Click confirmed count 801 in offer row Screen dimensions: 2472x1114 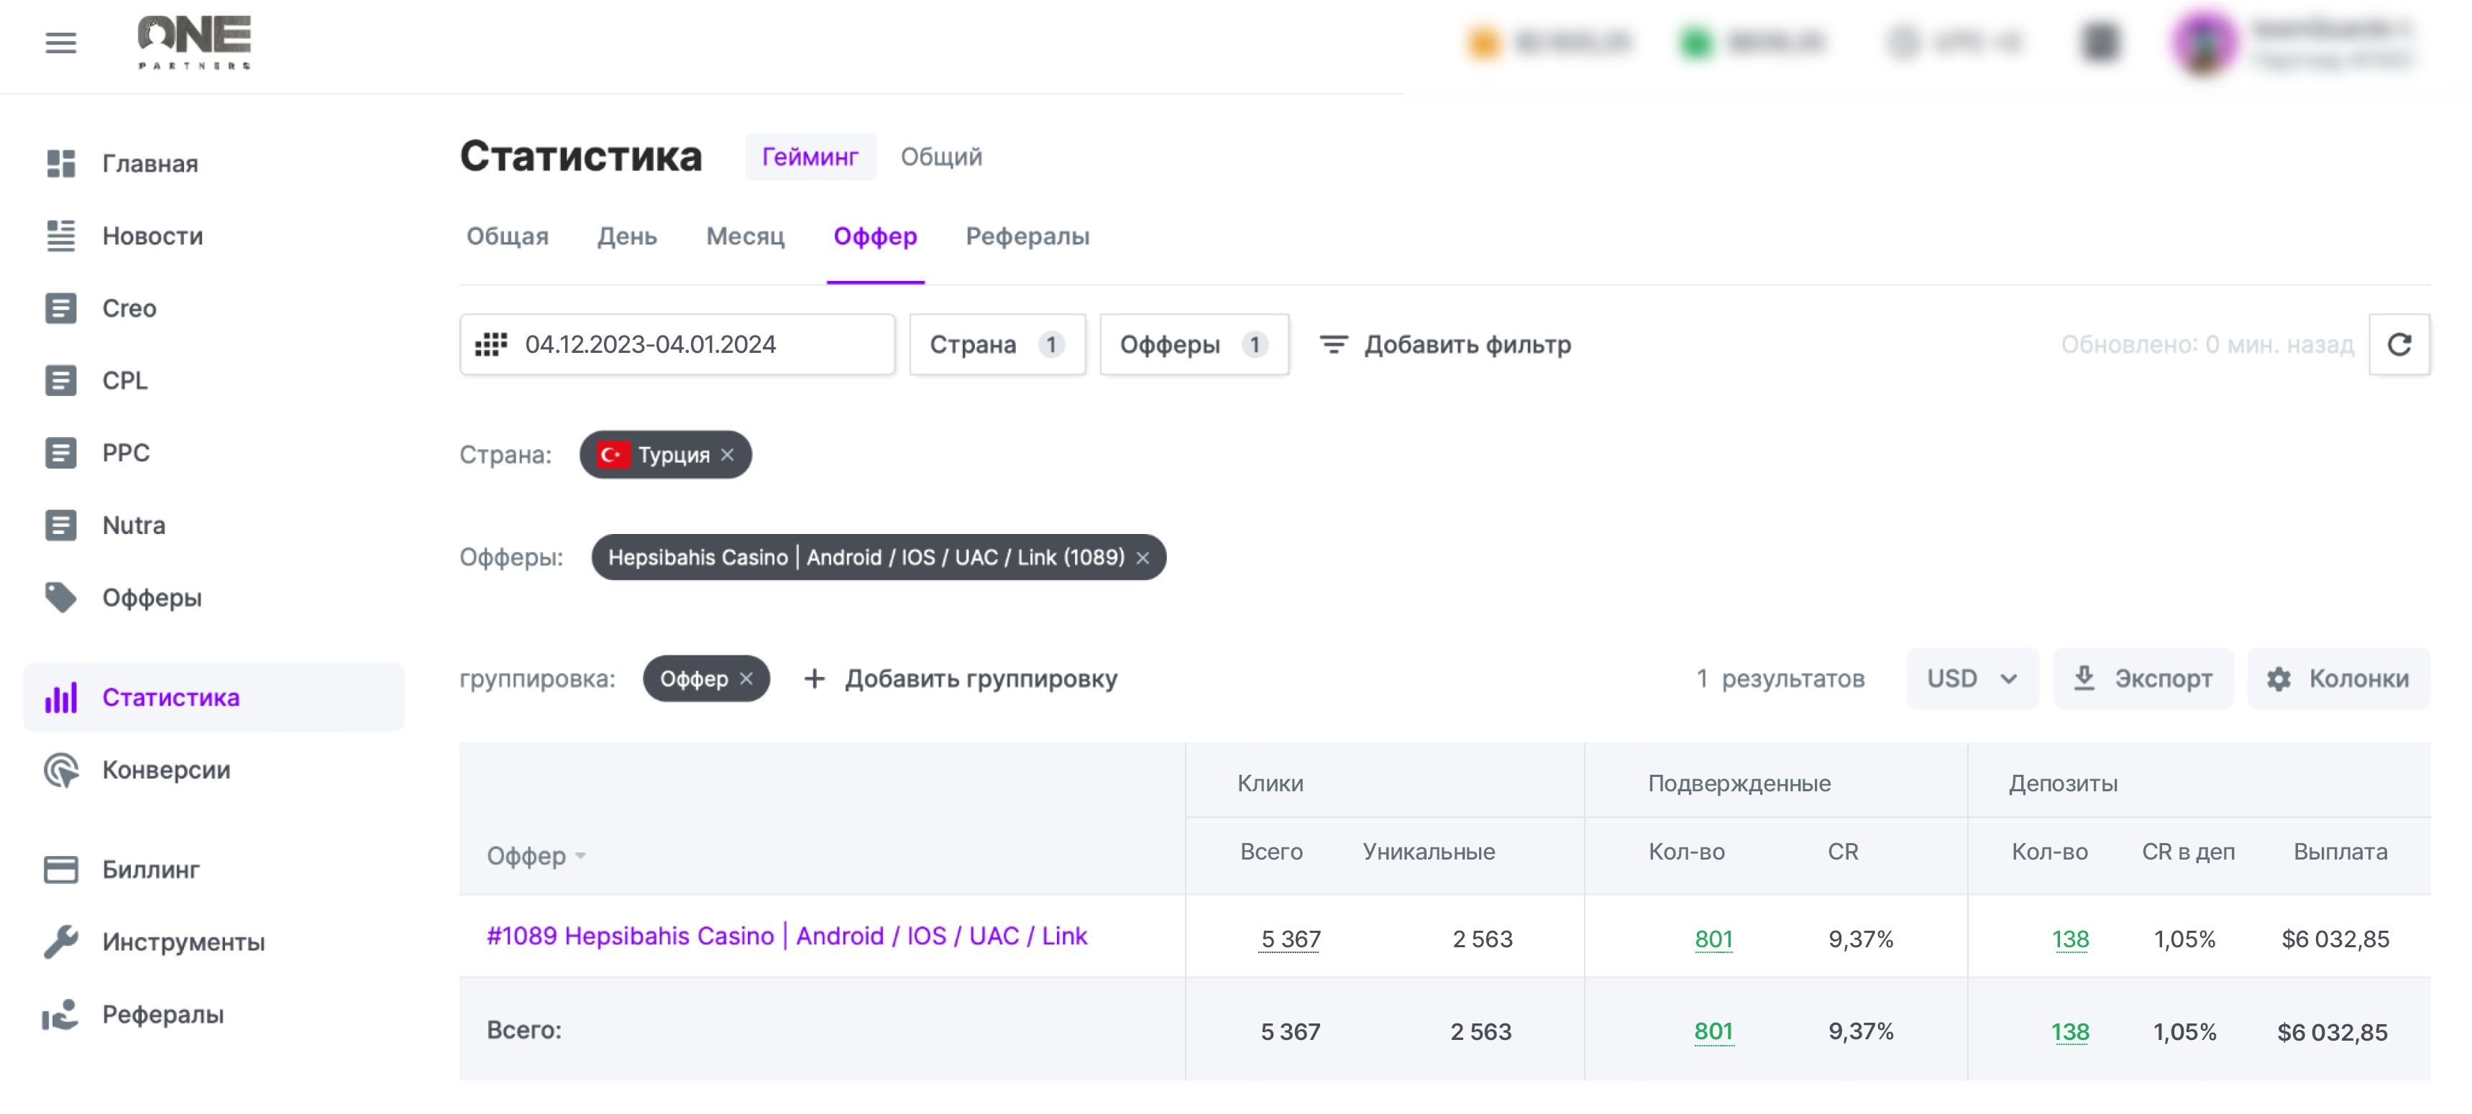1714,939
